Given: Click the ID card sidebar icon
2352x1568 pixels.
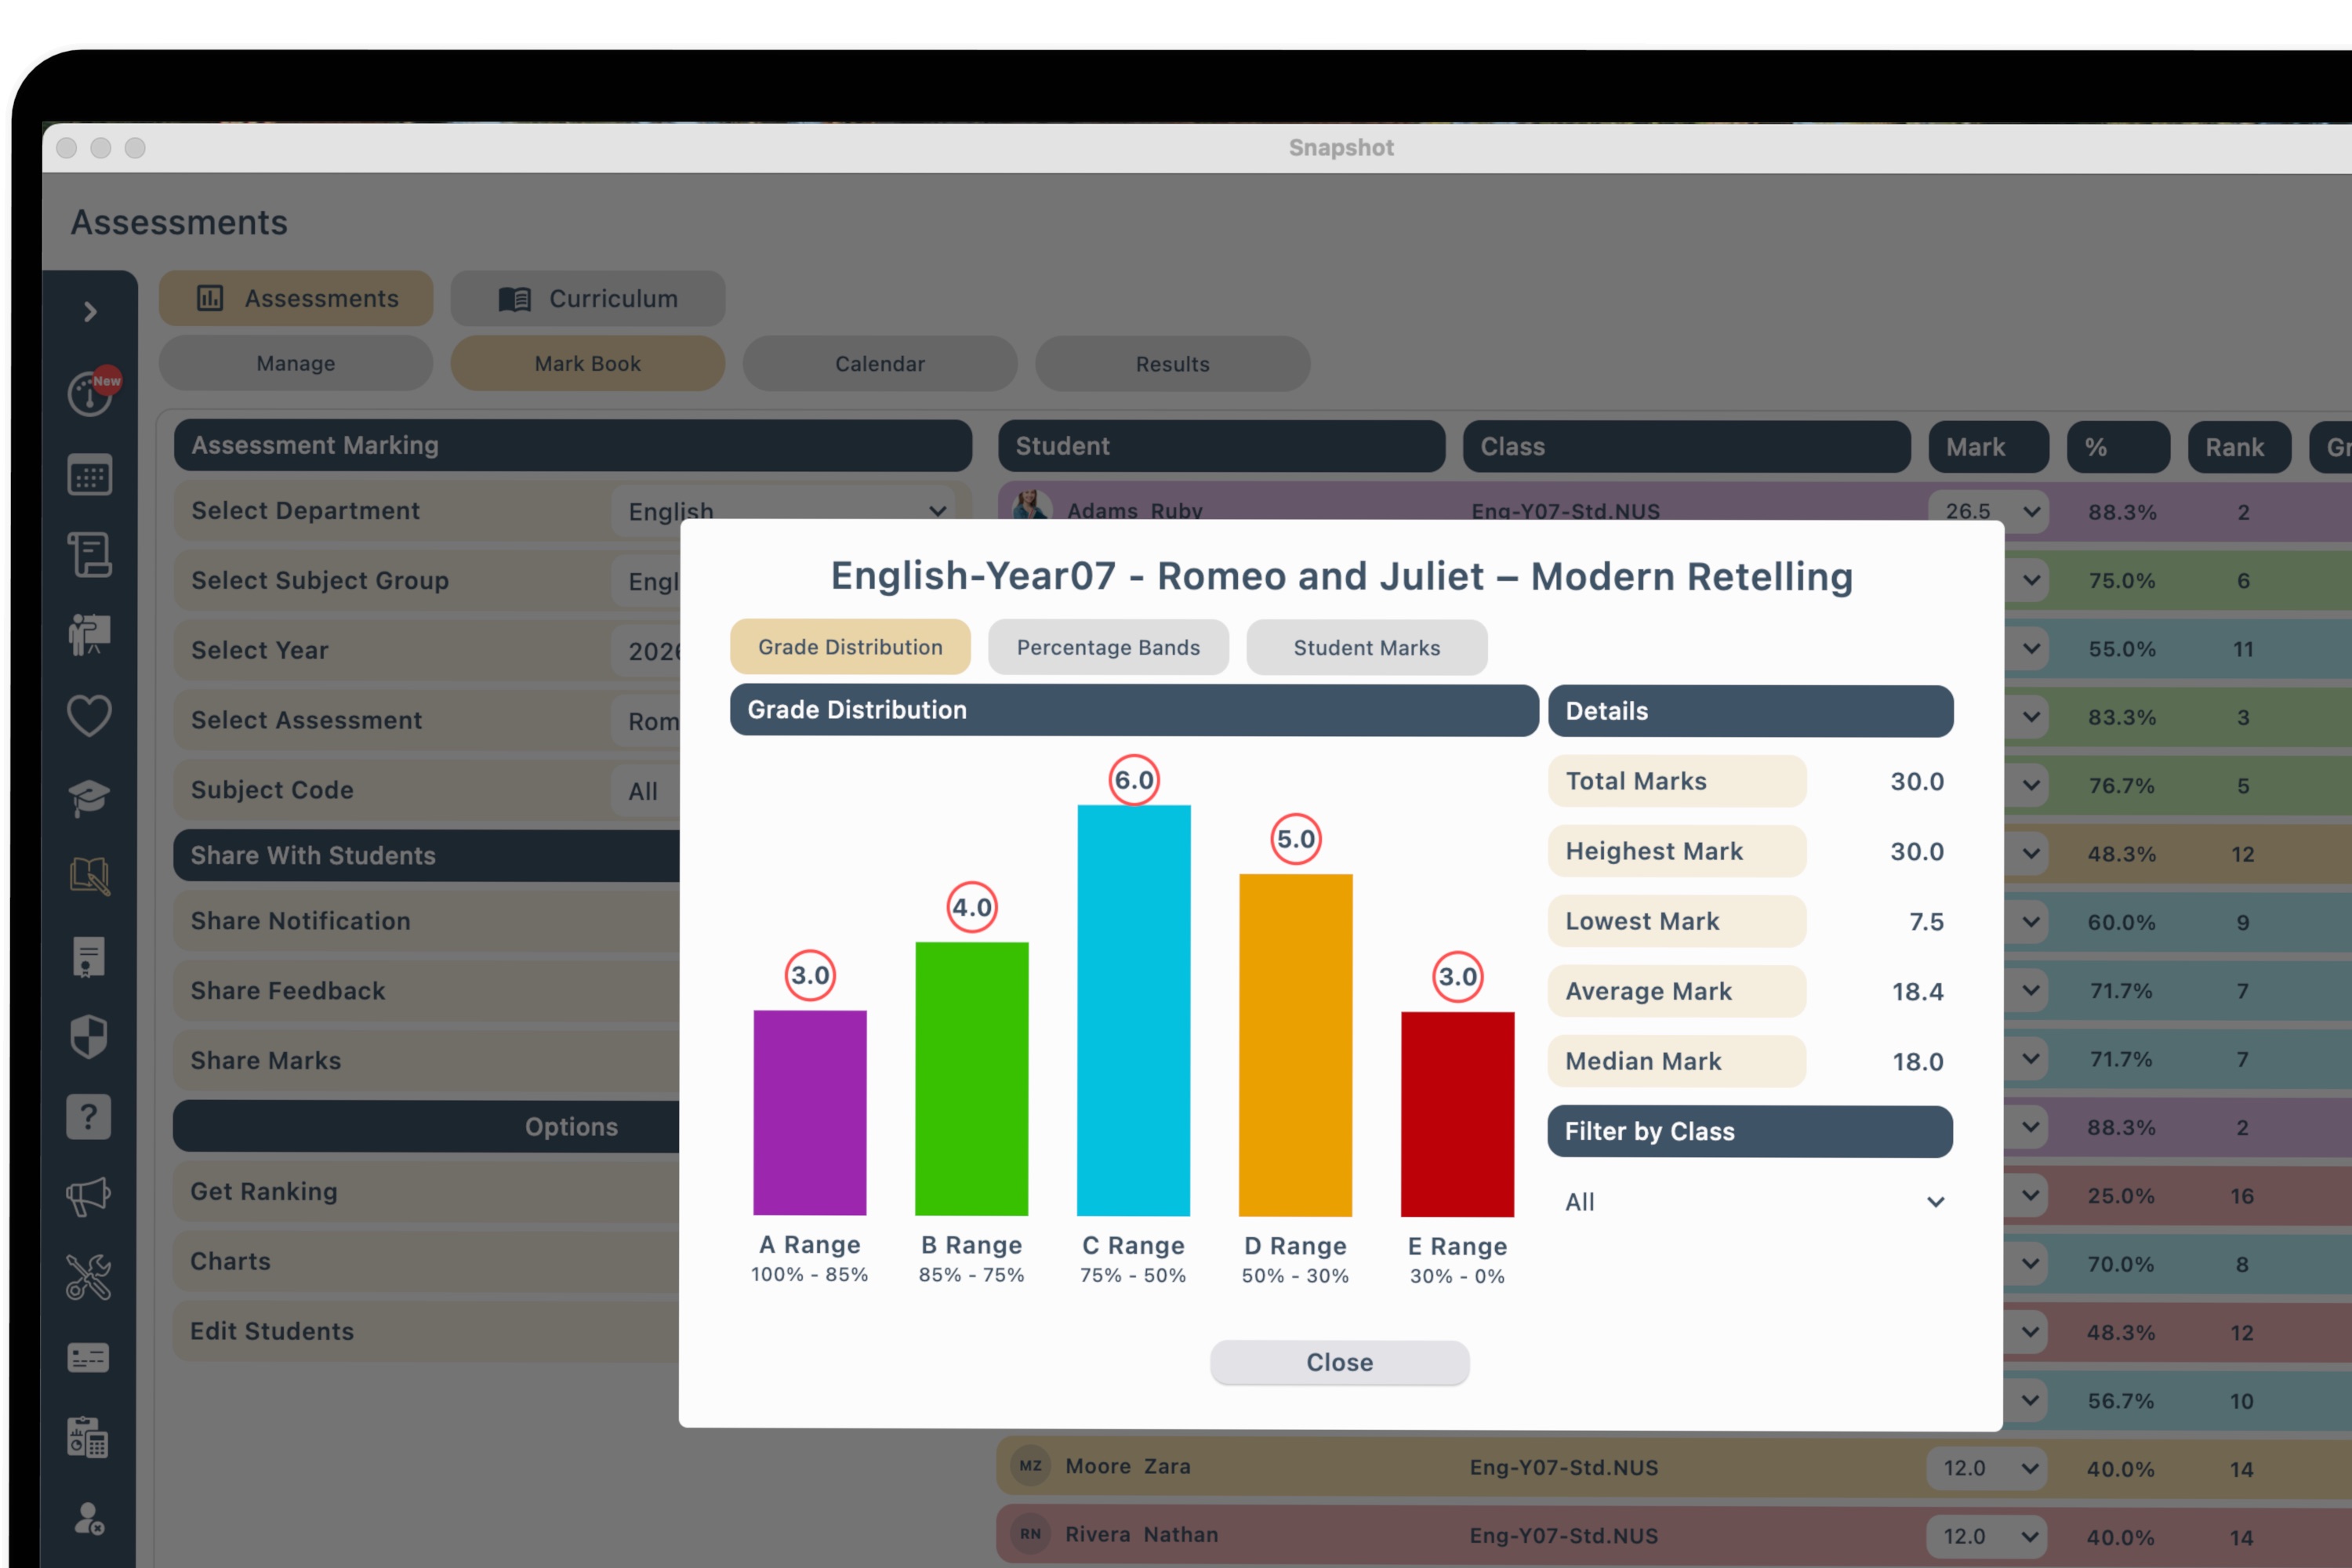Looking at the screenshot, I should [88, 1358].
